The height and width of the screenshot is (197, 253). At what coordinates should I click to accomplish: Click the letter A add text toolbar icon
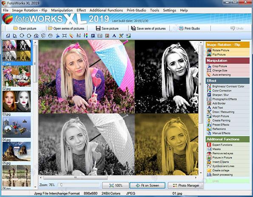click(114, 35)
